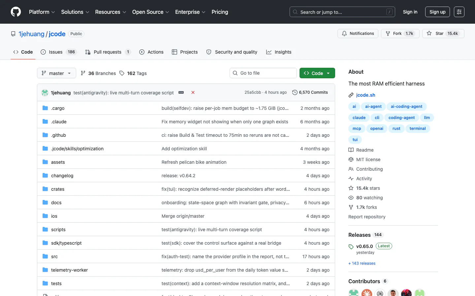Click the Sign in link
Image resolution: width=475 pixels, height=296 pixels.
410,12
